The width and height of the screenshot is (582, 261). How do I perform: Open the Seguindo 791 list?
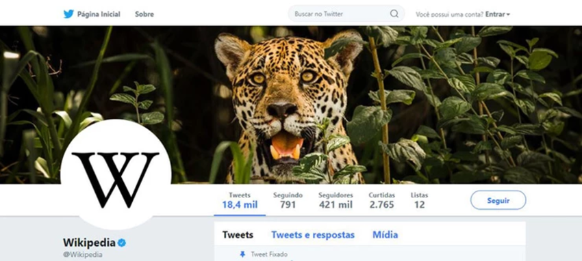pyautogui.click(x=288, y=200)
